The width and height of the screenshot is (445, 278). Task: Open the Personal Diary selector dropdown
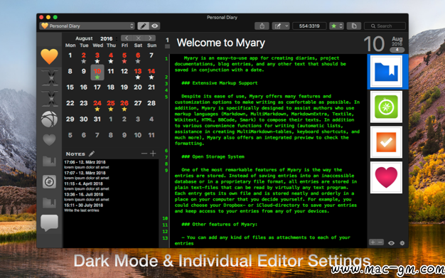[x=87, y=26]
